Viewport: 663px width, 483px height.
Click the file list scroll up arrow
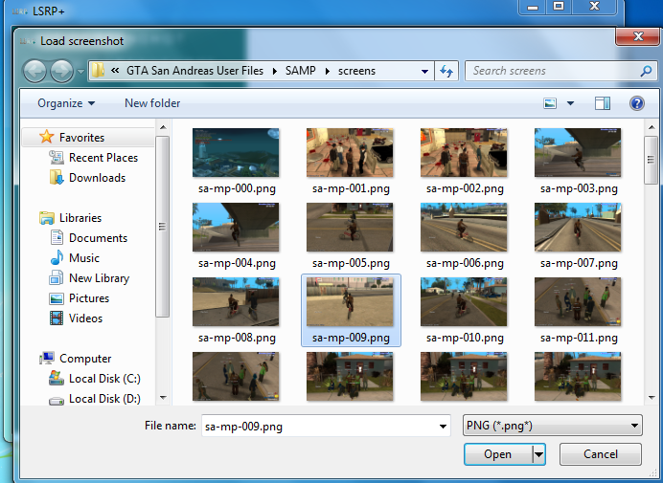click(652, 127)
